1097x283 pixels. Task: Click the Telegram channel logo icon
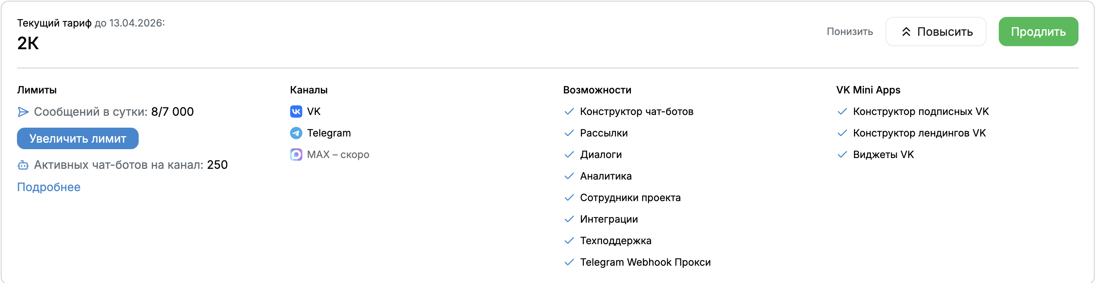[x=296, y=133]
